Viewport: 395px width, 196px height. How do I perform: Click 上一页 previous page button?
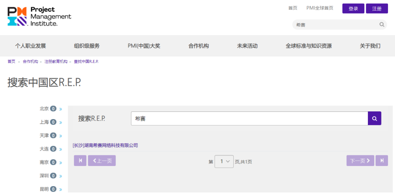click(x=102, y=161)
